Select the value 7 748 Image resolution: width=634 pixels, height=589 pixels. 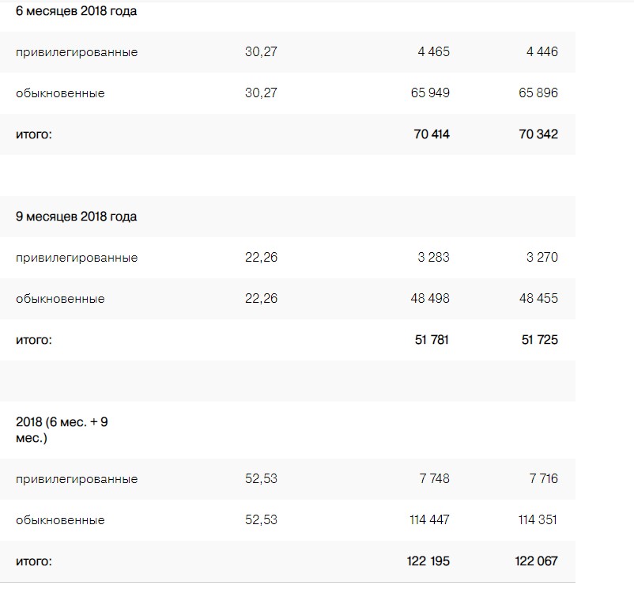[434, 478]
